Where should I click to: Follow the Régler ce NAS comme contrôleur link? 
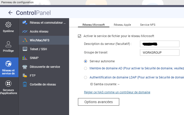tap(117, 92)
